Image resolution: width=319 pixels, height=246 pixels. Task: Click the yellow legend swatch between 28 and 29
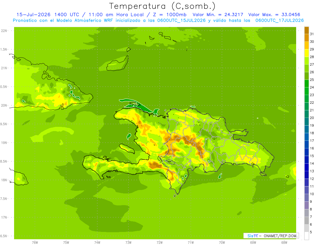coord(307,53)
